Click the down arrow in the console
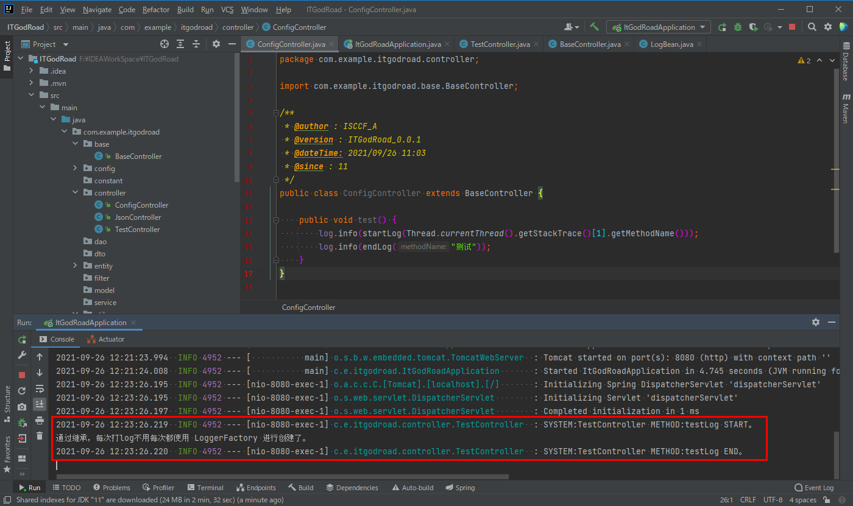This screenshot has height=506, width=853. 40,373
